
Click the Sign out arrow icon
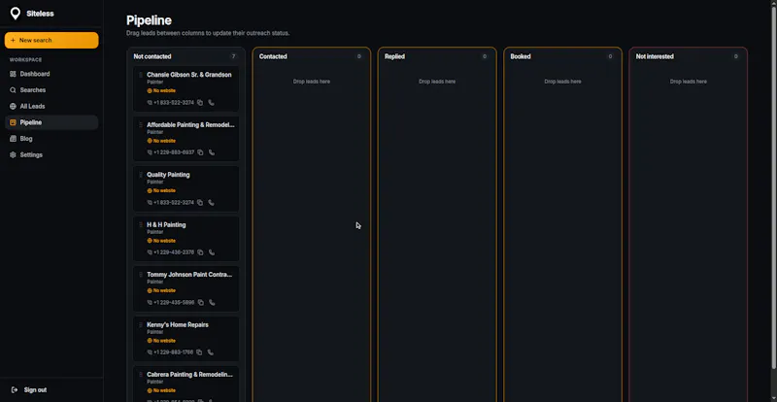tap(15, 390)
